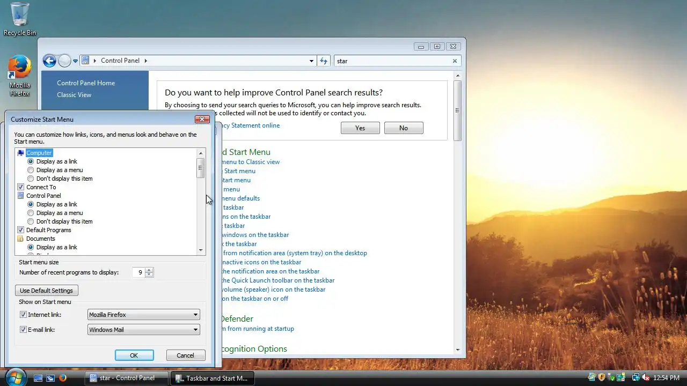Switch to 'Taskbar and Start M...' taskbar button

[x=213, y=378]
